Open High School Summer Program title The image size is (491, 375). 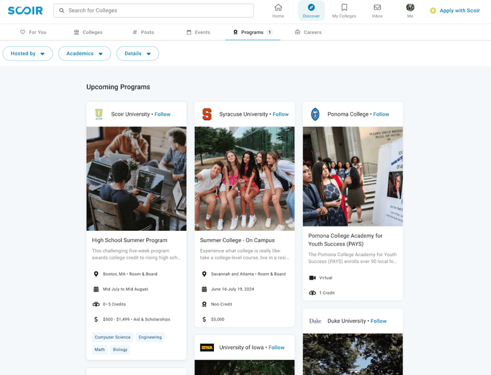[x=130, y=240]
